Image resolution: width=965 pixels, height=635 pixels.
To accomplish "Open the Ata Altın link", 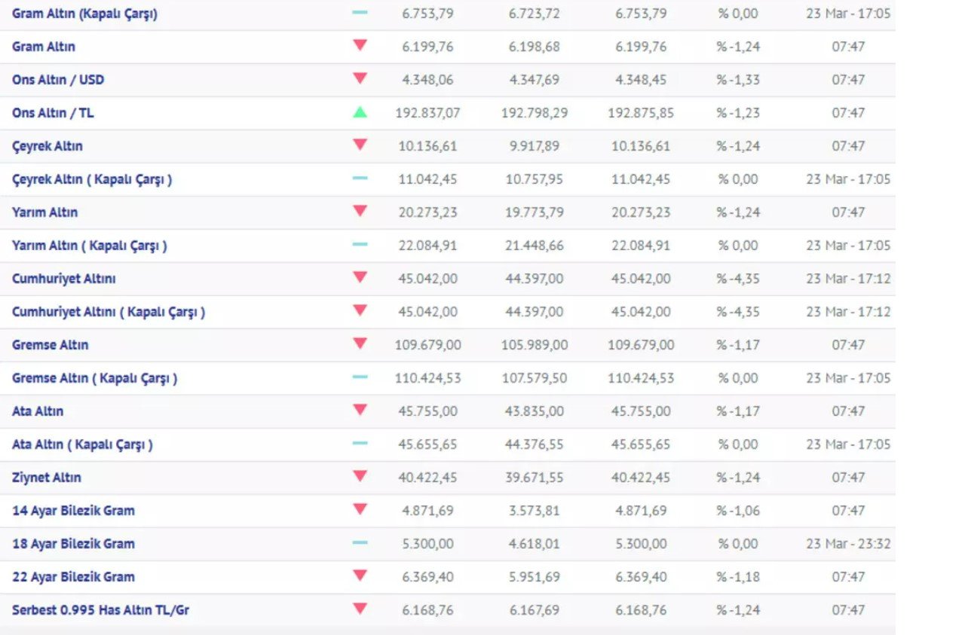I will click(x=38, y=411).
